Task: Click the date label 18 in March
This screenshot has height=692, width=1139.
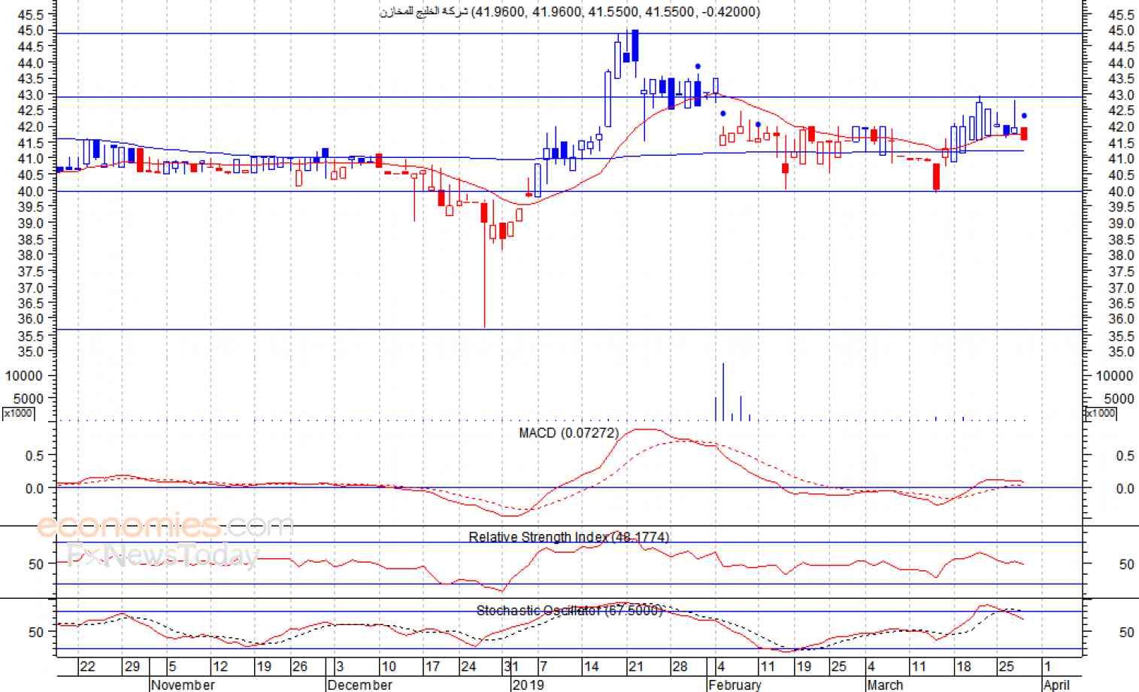Action: pyautogui.click(x=964, y=666)
